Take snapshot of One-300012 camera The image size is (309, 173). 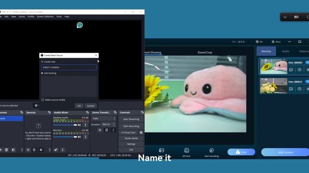click(x=299, y=89)
